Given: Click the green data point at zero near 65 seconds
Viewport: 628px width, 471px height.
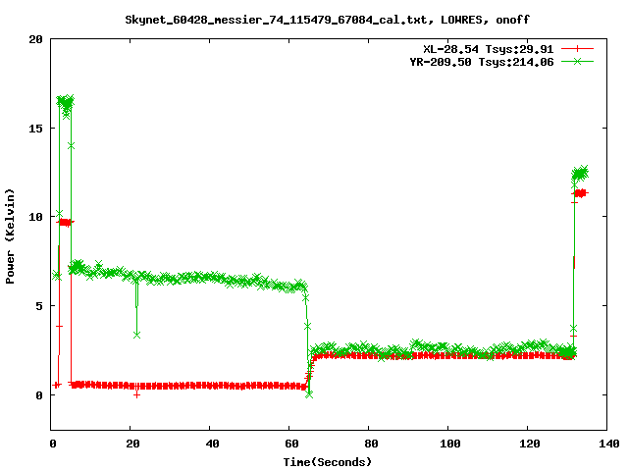Looking at the screenshot, I should 309,394.
